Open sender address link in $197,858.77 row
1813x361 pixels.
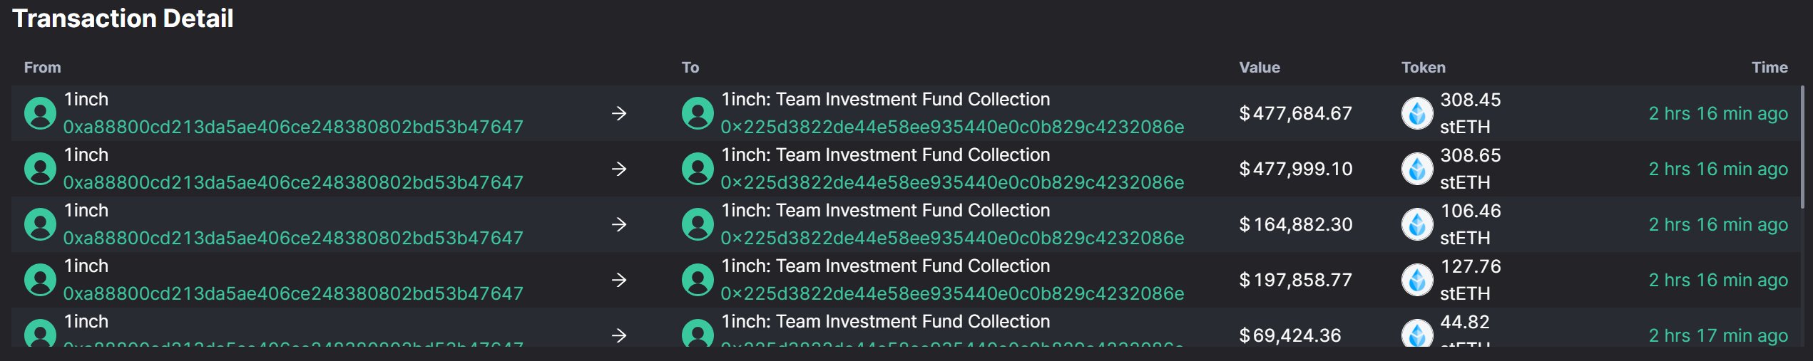click(293, 293)
